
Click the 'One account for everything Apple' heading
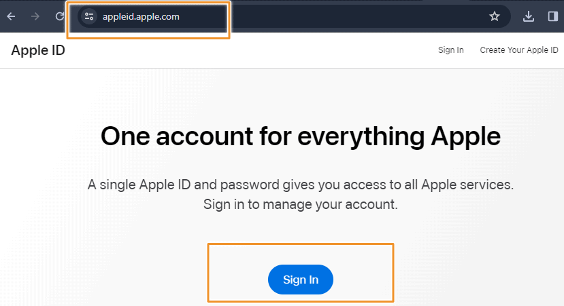point(300,136)
